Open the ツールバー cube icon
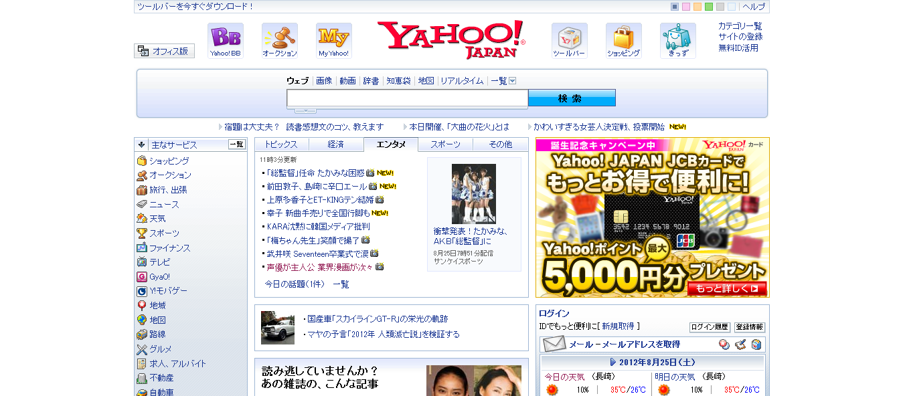Screen dimensions: 903x396 click(570, 41)
